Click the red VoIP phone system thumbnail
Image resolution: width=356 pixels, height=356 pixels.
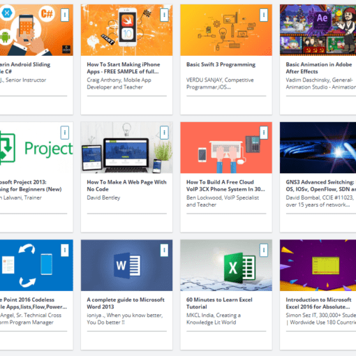(x=226, y=147)
